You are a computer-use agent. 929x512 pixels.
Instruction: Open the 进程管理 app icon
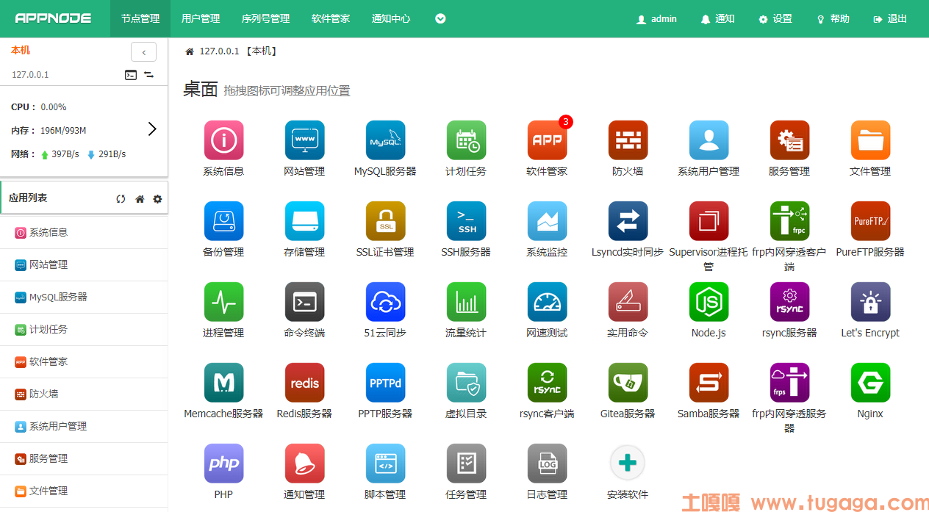coord(223,302)
